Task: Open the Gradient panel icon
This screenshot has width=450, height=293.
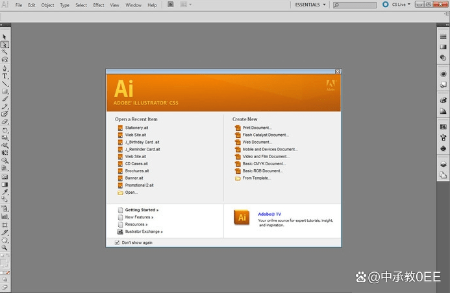Action: pyautogui.click(x=443, y=47)
